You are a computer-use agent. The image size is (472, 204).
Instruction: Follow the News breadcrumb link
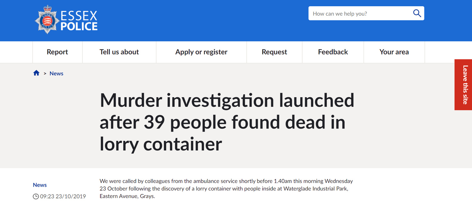pos(56,73)
